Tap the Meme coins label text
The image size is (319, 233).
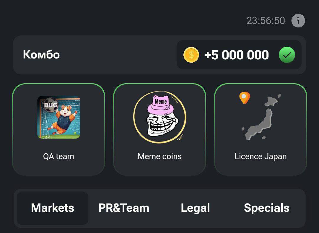click(160, 156)
